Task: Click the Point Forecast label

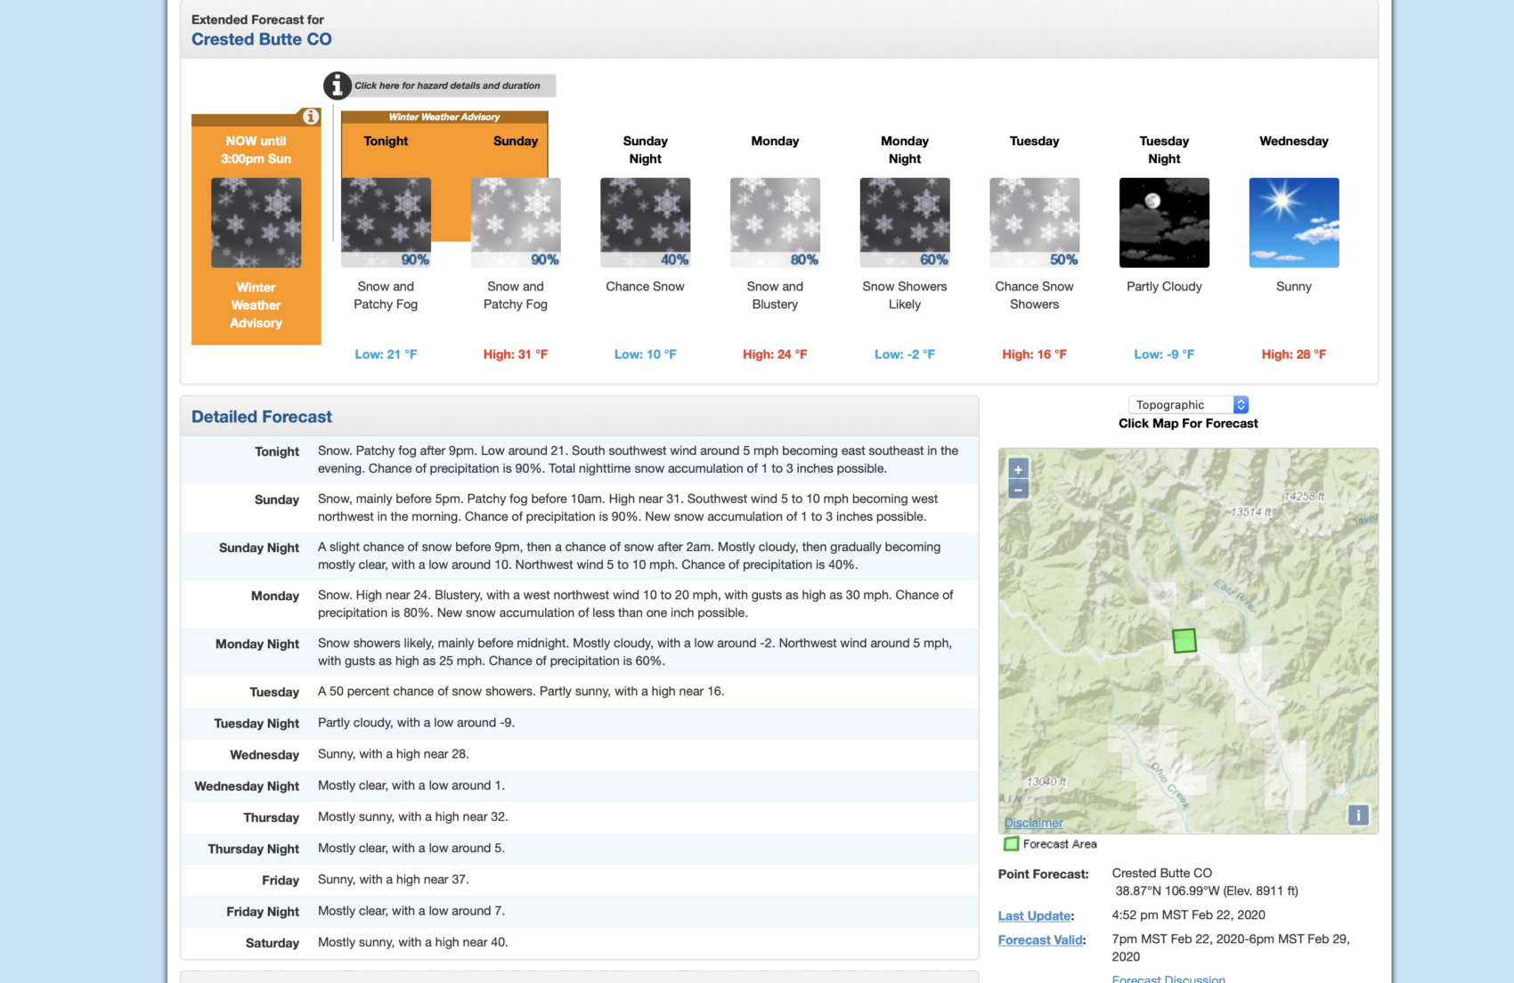Action: coord(1044,874)
